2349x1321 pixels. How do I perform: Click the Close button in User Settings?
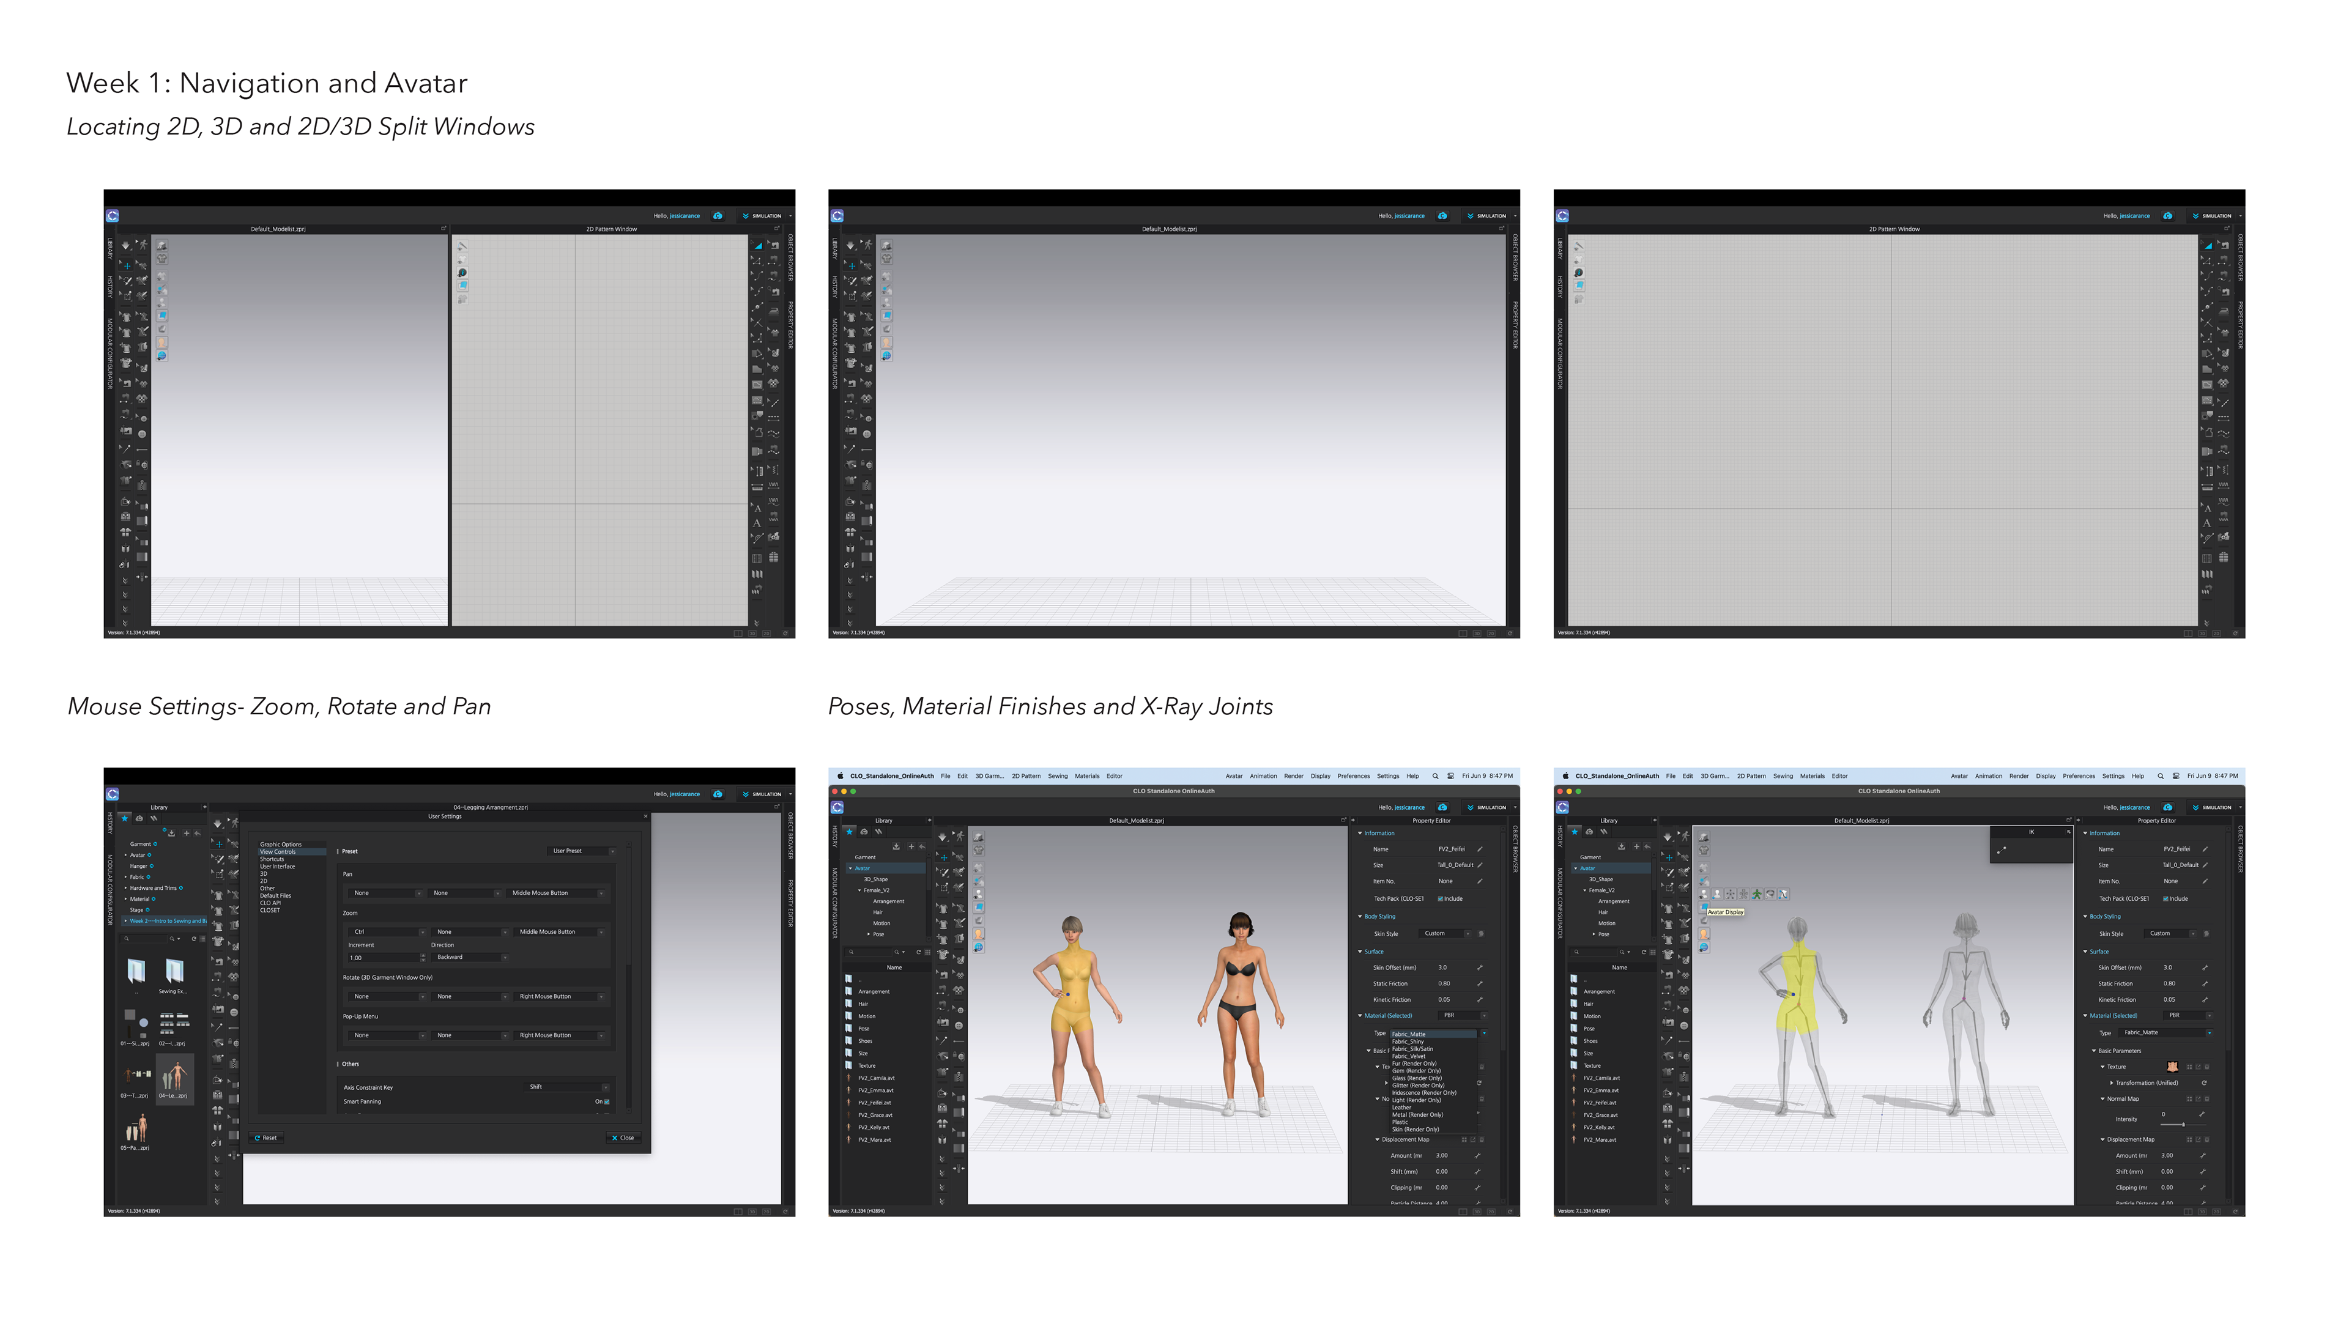tap(623, 1138)
